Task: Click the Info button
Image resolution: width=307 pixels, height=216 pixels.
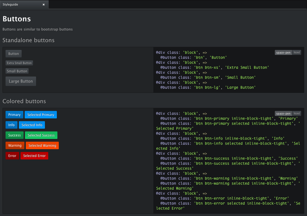Action: (x=12, y=125)
